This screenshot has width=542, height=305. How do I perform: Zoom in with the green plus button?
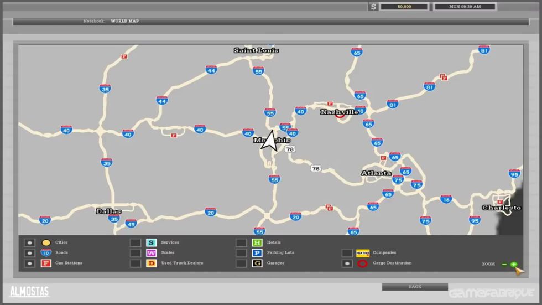point(514,265)
